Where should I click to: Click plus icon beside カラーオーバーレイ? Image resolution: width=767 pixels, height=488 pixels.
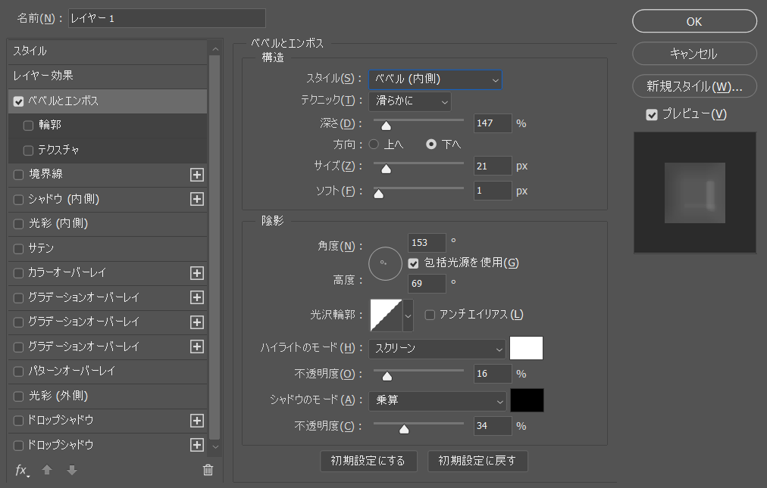197,273
